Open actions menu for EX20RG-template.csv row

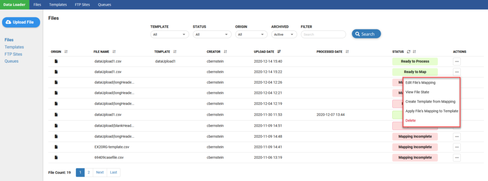coord(457,147)
